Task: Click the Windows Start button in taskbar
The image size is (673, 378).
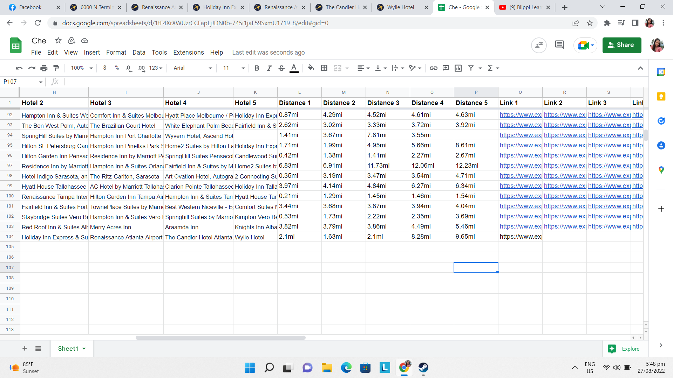Action: click(x=250, y=367)
